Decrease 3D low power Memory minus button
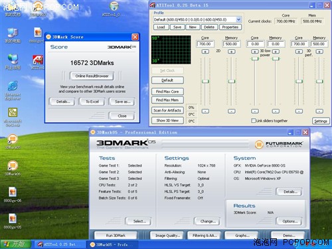The height and width of the screenshot is (249, 332). (x=276, y=111)
